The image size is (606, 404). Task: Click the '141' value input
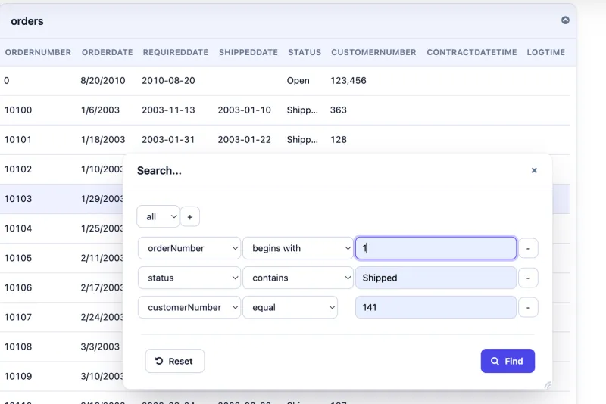tap(436, 307)
